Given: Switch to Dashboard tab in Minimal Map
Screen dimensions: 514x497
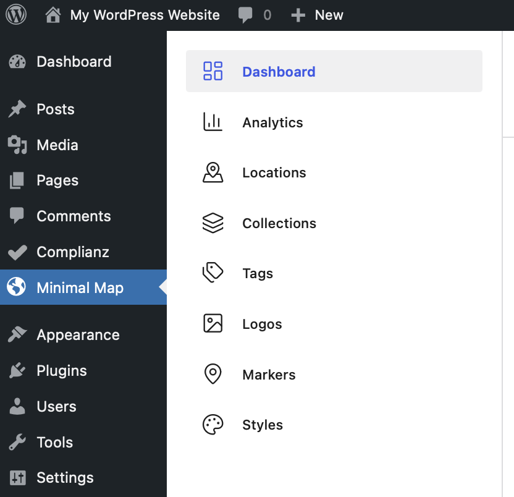Looking at the screenshot, I should point(279,72).
